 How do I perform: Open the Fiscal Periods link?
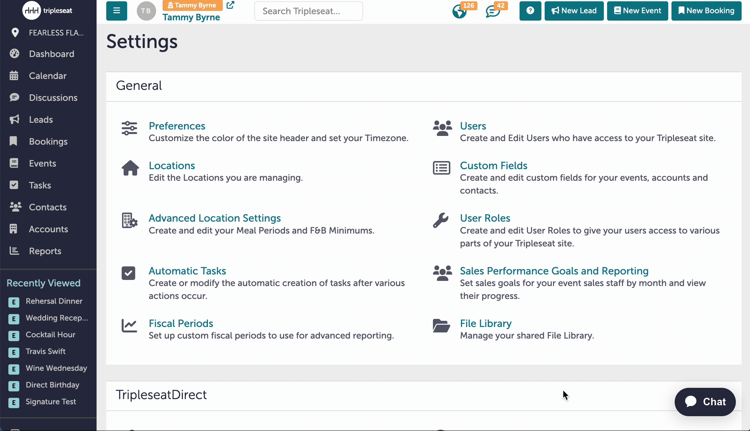[x=181, y=323]
